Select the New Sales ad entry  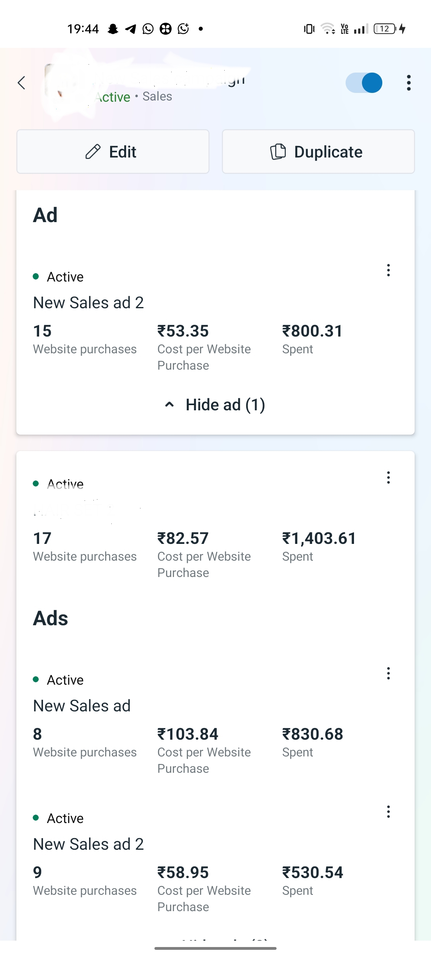(x=82, y=706)
